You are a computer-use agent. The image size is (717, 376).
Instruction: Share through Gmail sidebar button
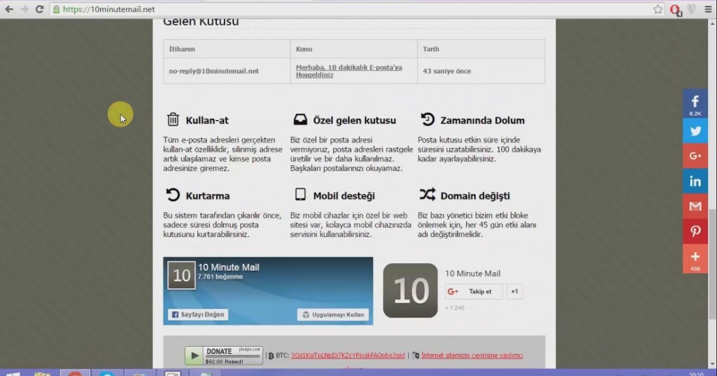pyautogui.click(x=695, y=206)
